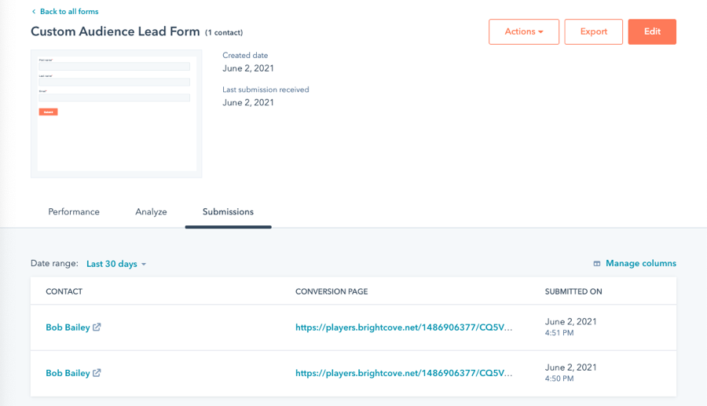Image resolution: width=707 pixels, height=406 pixels.
Task: Open the form preview thumbnail
Action: coord(115,113)
